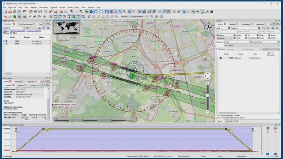This screenshot has height=159, width=283.
Task: Toggle the ILS checkbox in search
Action: click(246, 35)
